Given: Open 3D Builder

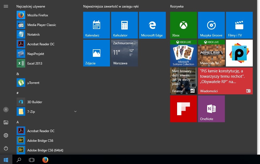Looking at the screenshot, I should click(x=46, y=102).
